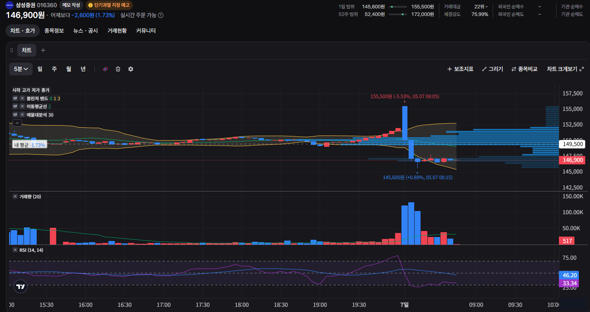Viewport: 590px width, 312px height.
Task: Collapse the indicator legend with chevron
Action: pyautogui.click(x=17, y=123)
